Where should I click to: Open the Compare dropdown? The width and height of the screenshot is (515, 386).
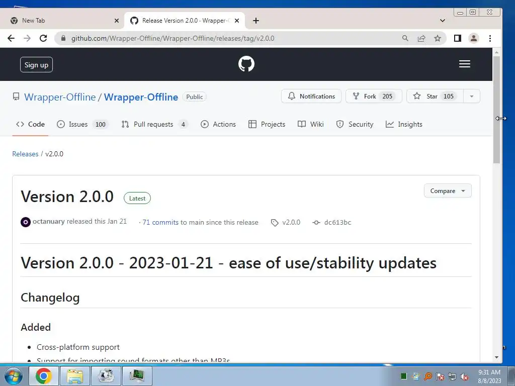point(448,190)
